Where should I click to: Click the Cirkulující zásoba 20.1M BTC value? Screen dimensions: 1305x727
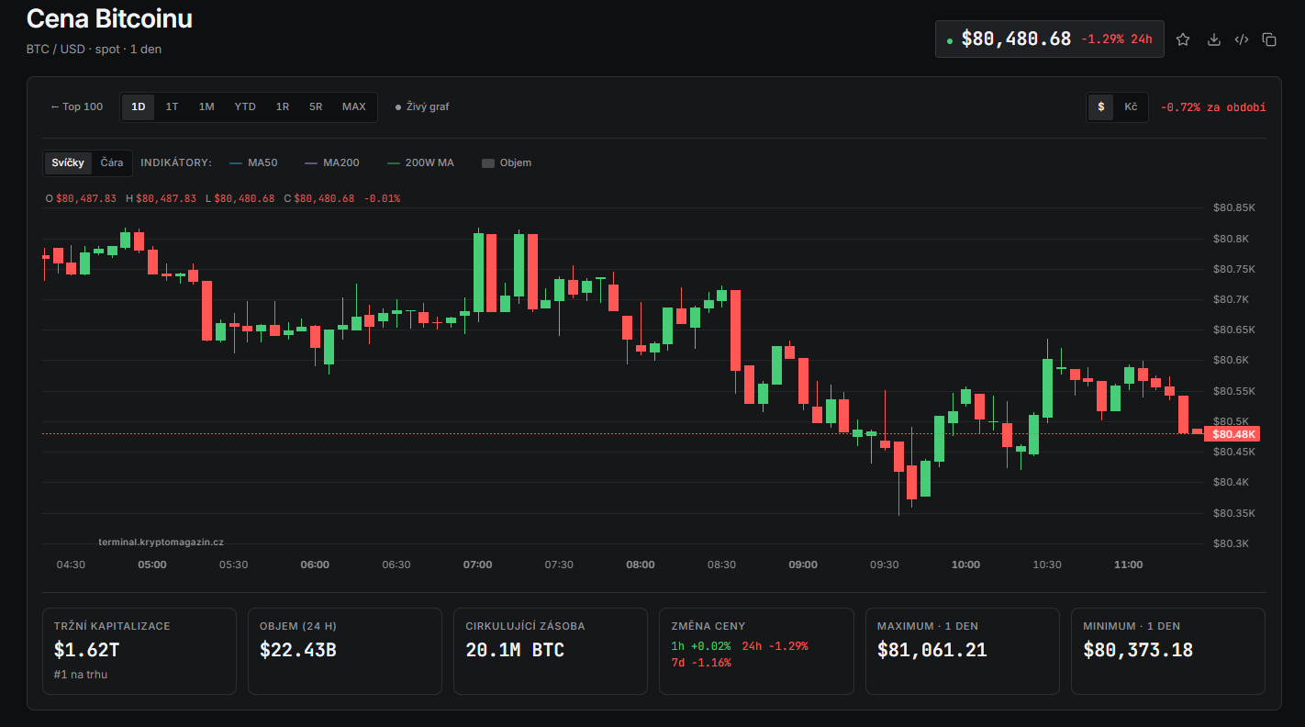tap(515, 650)
